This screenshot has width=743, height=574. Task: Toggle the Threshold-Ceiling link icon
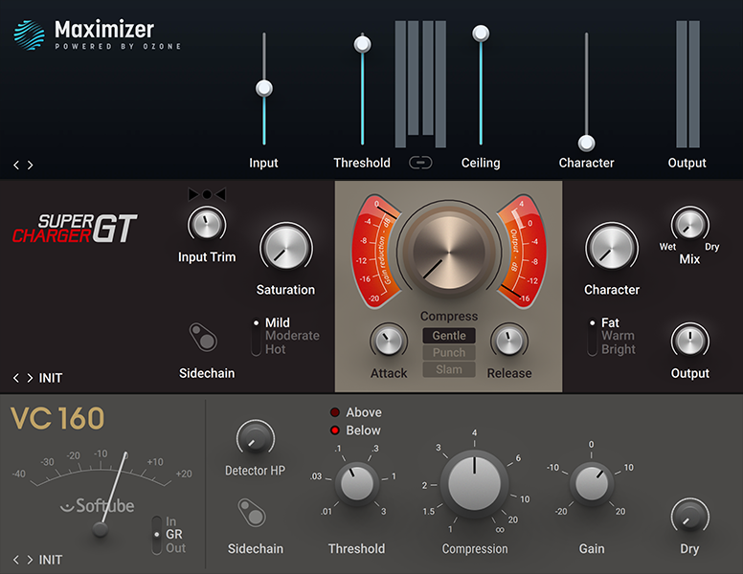(x=420, y=163)
